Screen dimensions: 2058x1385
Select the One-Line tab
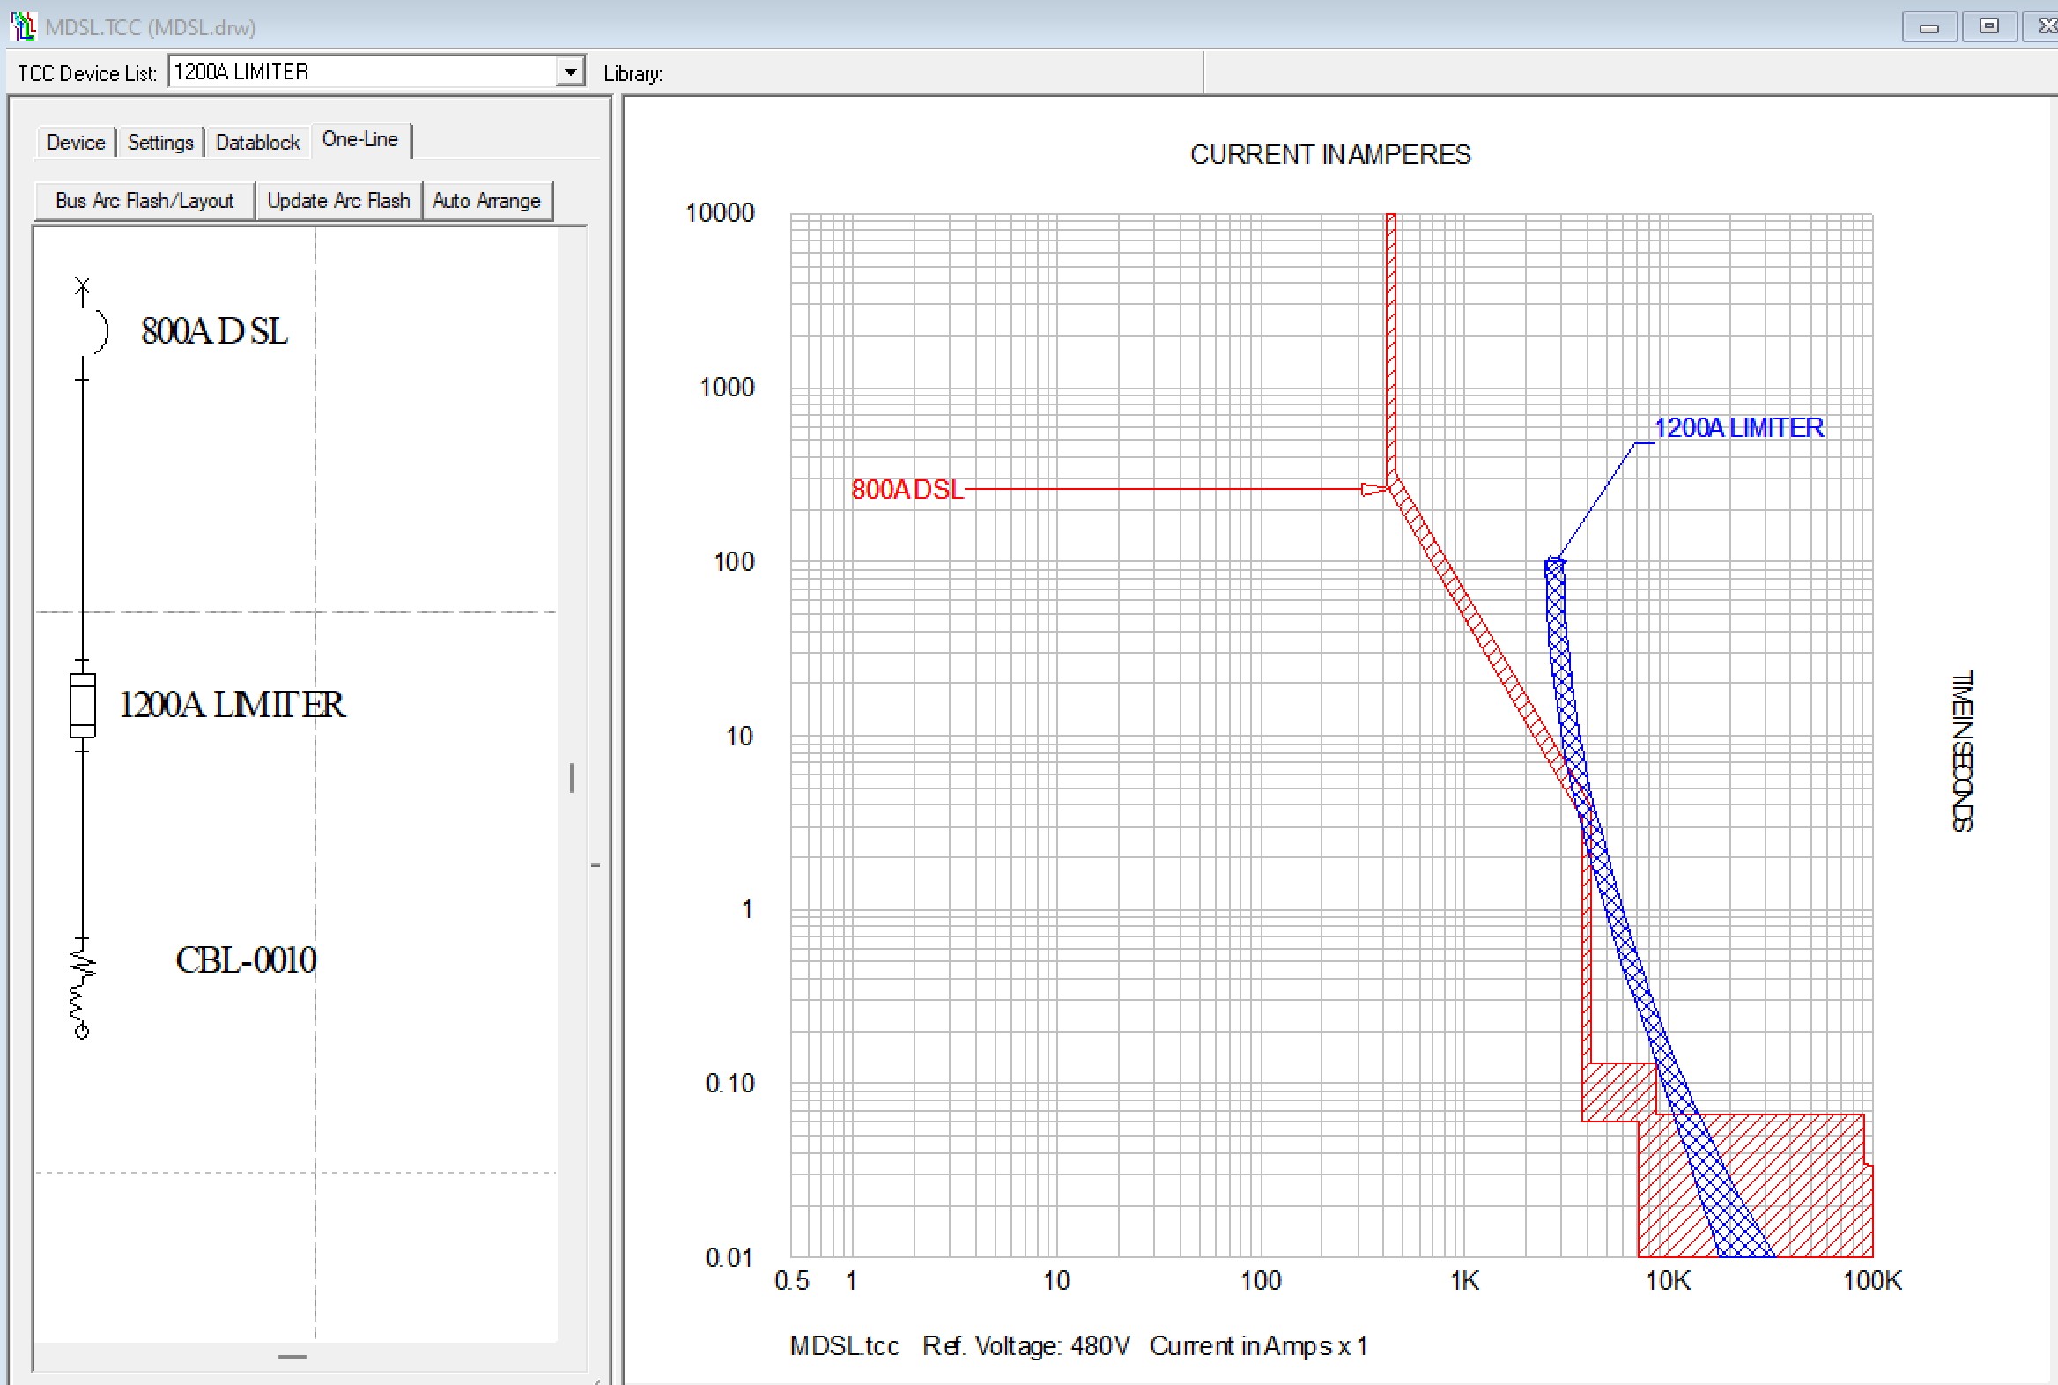[x=359, y=139]
